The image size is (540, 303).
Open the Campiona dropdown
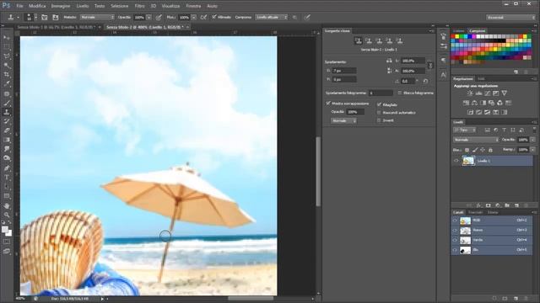[x=272, y=17]
